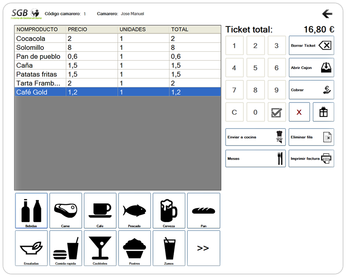This screenshot has width=346, height=277.
Task: Click the red X cancel button
Action: pyautogui.click(x=299, y=112)
